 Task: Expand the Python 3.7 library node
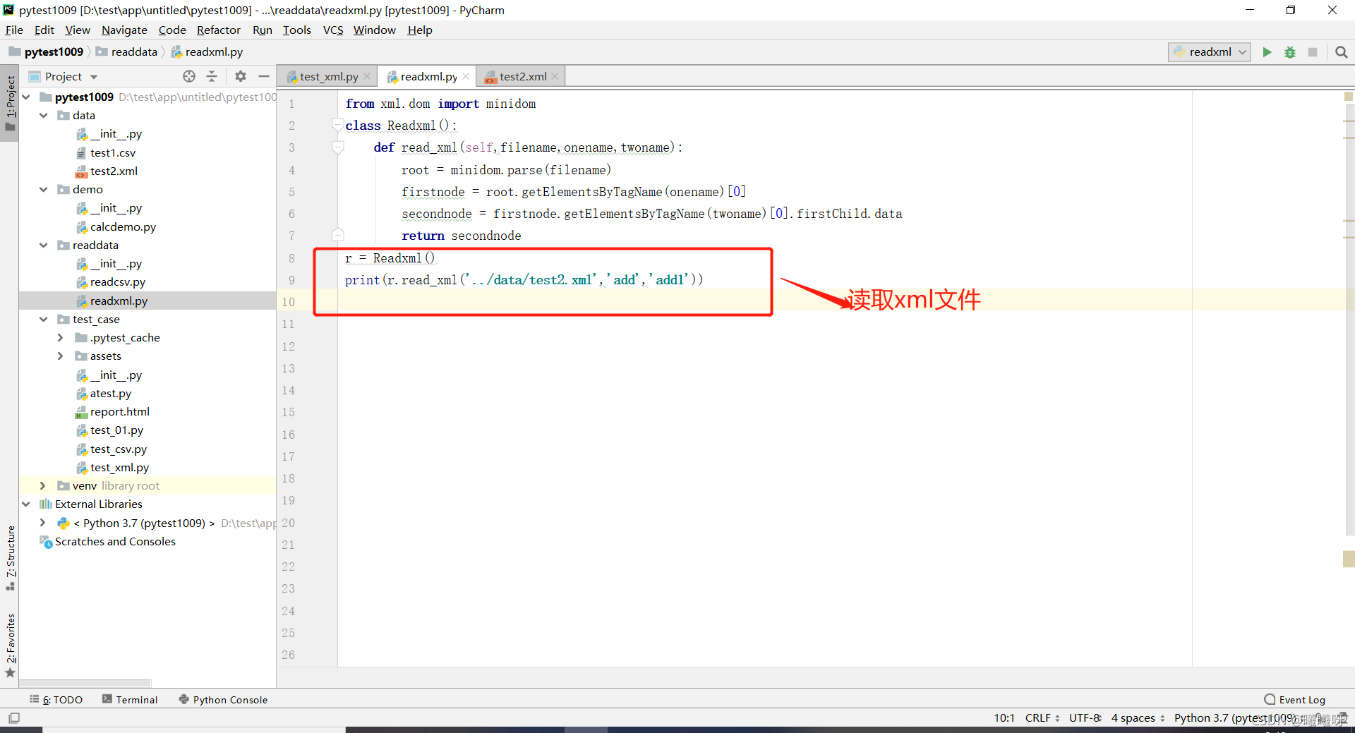(43, 523)
